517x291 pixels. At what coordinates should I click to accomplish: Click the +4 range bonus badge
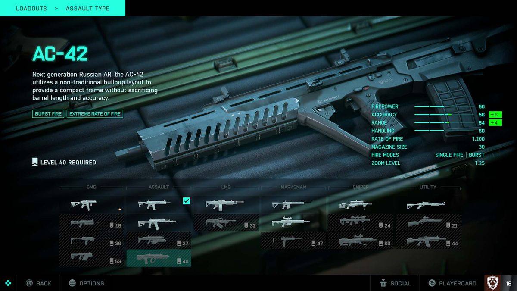[x=495, y=123]
